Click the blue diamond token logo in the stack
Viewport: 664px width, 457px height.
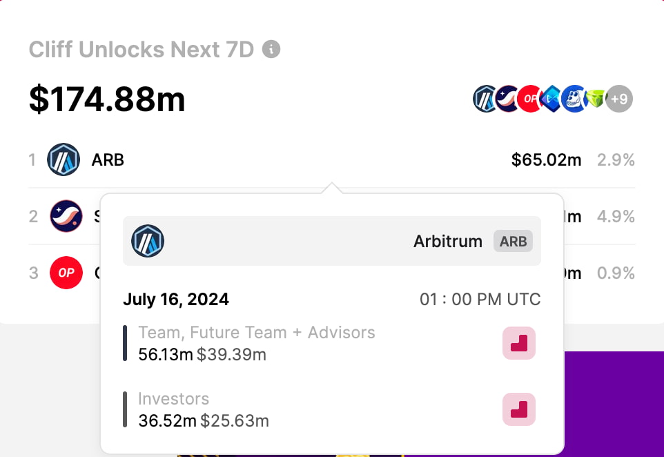click(x=551, y=99)
